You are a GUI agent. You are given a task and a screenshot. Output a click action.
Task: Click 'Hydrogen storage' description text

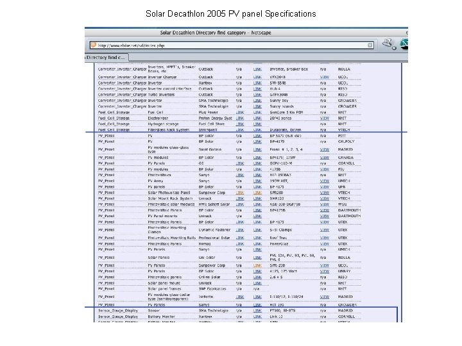point(163,124)
